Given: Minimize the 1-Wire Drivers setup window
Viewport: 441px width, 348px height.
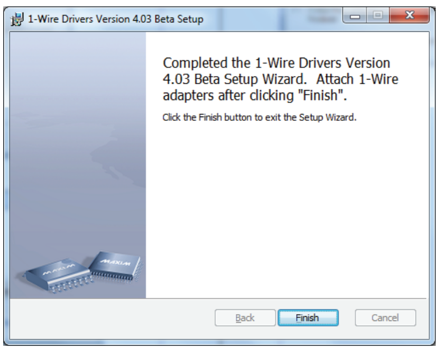Looking at the screenshot, I should [x=355, y=19].
